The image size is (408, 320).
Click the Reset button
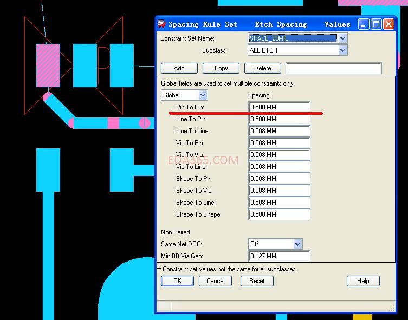257,281
